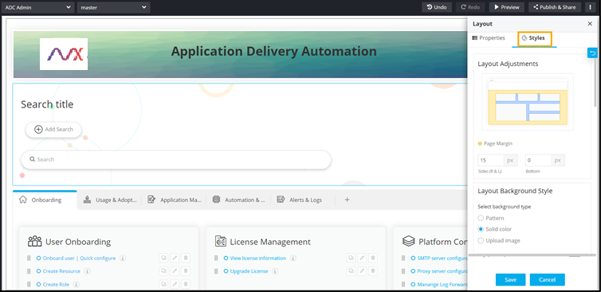
Task: Click the blue revert arrow icon
Action: click(x=592, y=53)
